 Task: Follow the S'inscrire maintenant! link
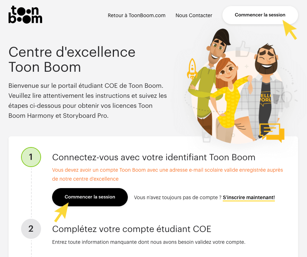tap(248, 197)
